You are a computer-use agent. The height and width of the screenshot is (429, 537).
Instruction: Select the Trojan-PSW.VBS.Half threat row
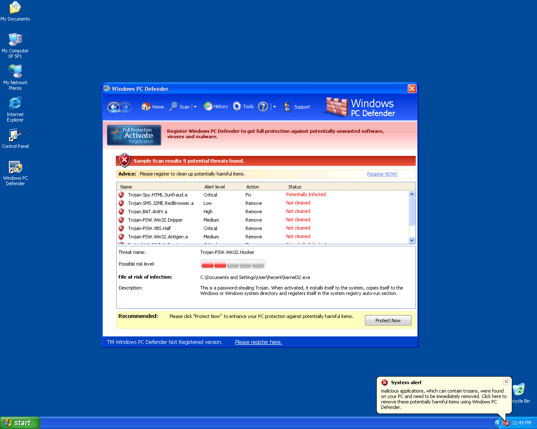click(x=149, y=228)
